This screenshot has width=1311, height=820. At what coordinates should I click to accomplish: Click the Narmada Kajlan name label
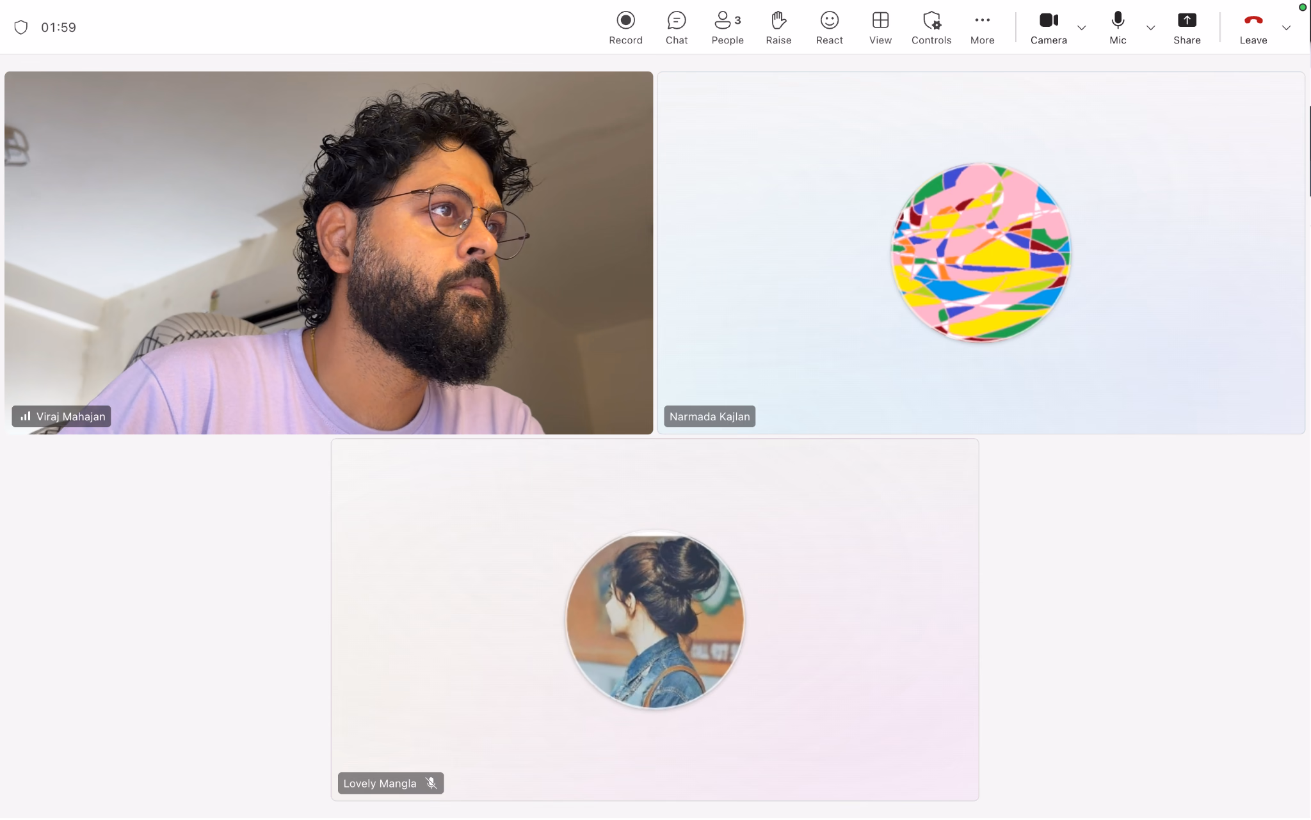point(709,416)
